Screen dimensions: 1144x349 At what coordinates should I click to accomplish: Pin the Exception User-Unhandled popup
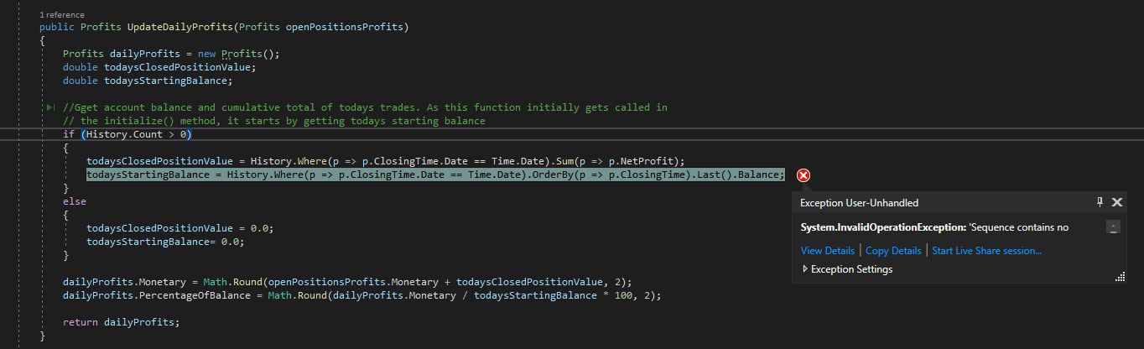tap(1100, 202)
